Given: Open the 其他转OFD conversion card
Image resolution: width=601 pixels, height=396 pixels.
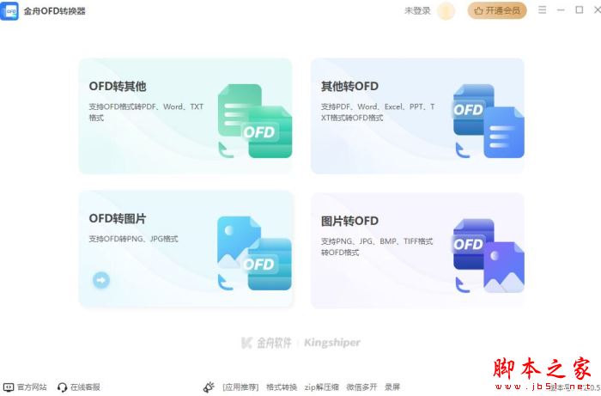Looking at the screenshot, I should tap(417, 116).
